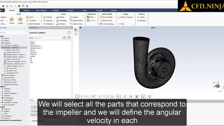Screen dimensions: 224x126
Task: Toggle the zone list view options button
Action: pos(69,38)
